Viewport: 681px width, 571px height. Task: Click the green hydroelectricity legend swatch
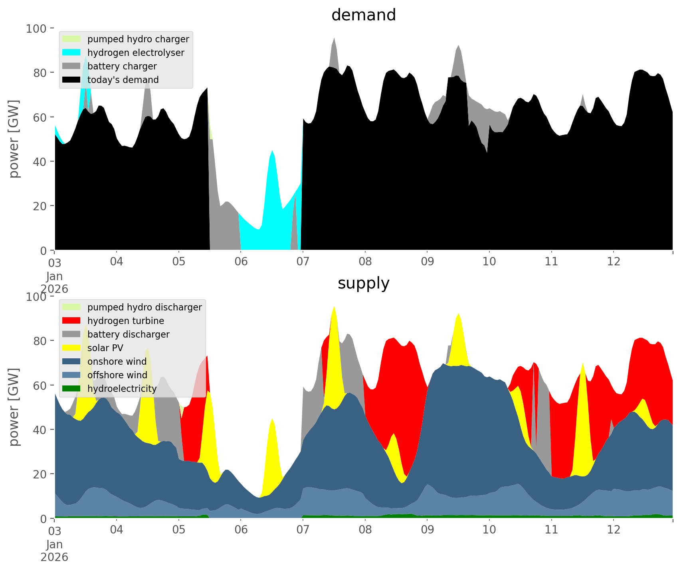[71, 389]
